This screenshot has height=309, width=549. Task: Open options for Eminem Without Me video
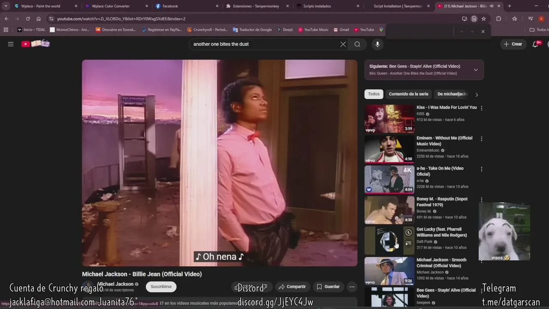[481, 139]
